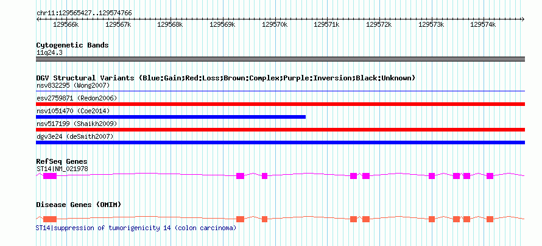This screenshot has width=542, height=246.
Task: Click the Cytogenetic Bands track title
Action: [72, 45]
